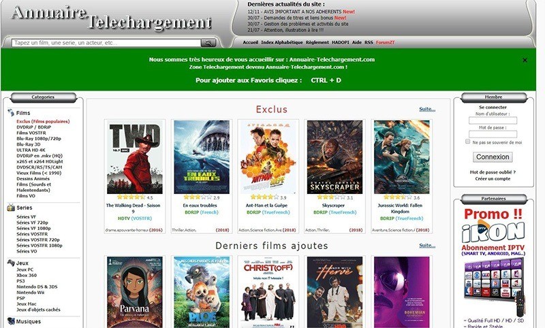
Task: Open Christ(off) movie poster
Action: (268, 292)
